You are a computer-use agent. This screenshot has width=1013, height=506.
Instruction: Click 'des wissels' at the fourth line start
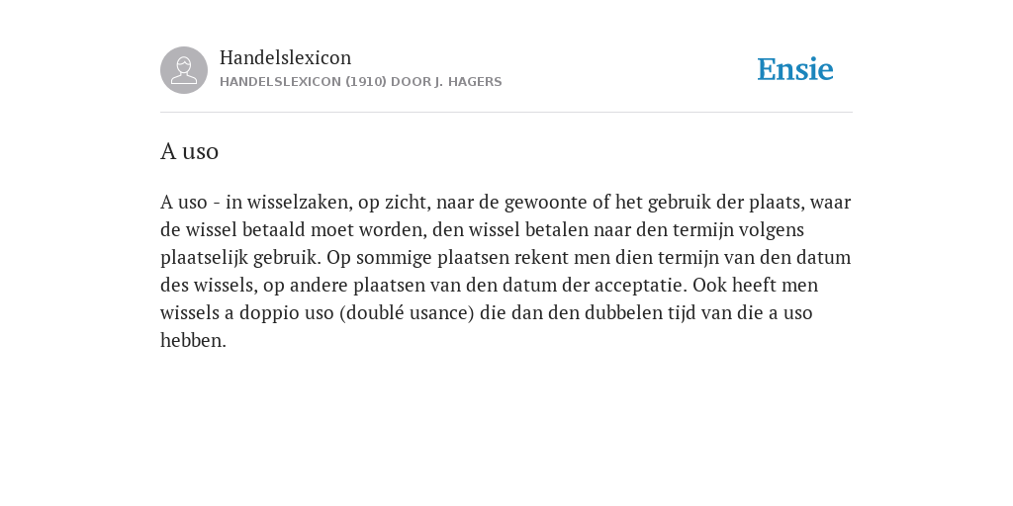point(208,286)
